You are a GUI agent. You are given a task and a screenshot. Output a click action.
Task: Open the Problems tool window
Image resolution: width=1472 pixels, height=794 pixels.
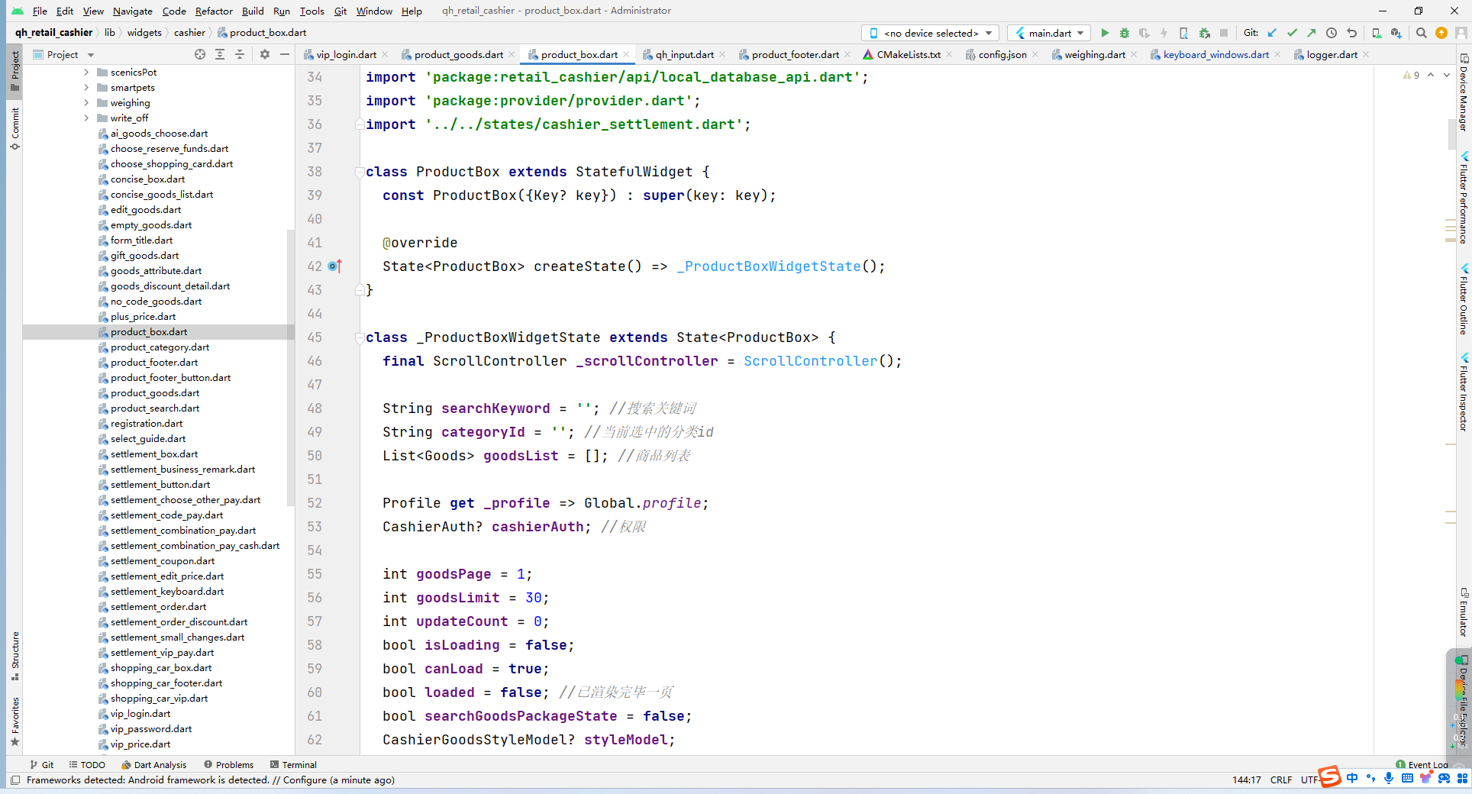228,764
